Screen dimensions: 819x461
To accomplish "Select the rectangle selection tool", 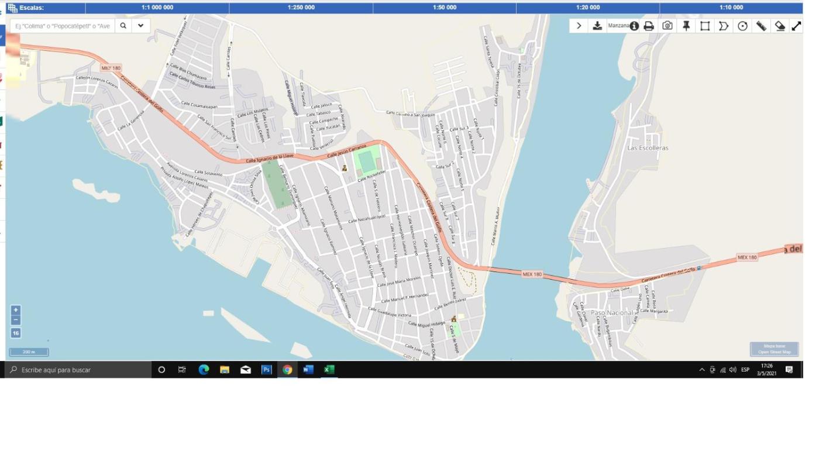I will point(705,26).
